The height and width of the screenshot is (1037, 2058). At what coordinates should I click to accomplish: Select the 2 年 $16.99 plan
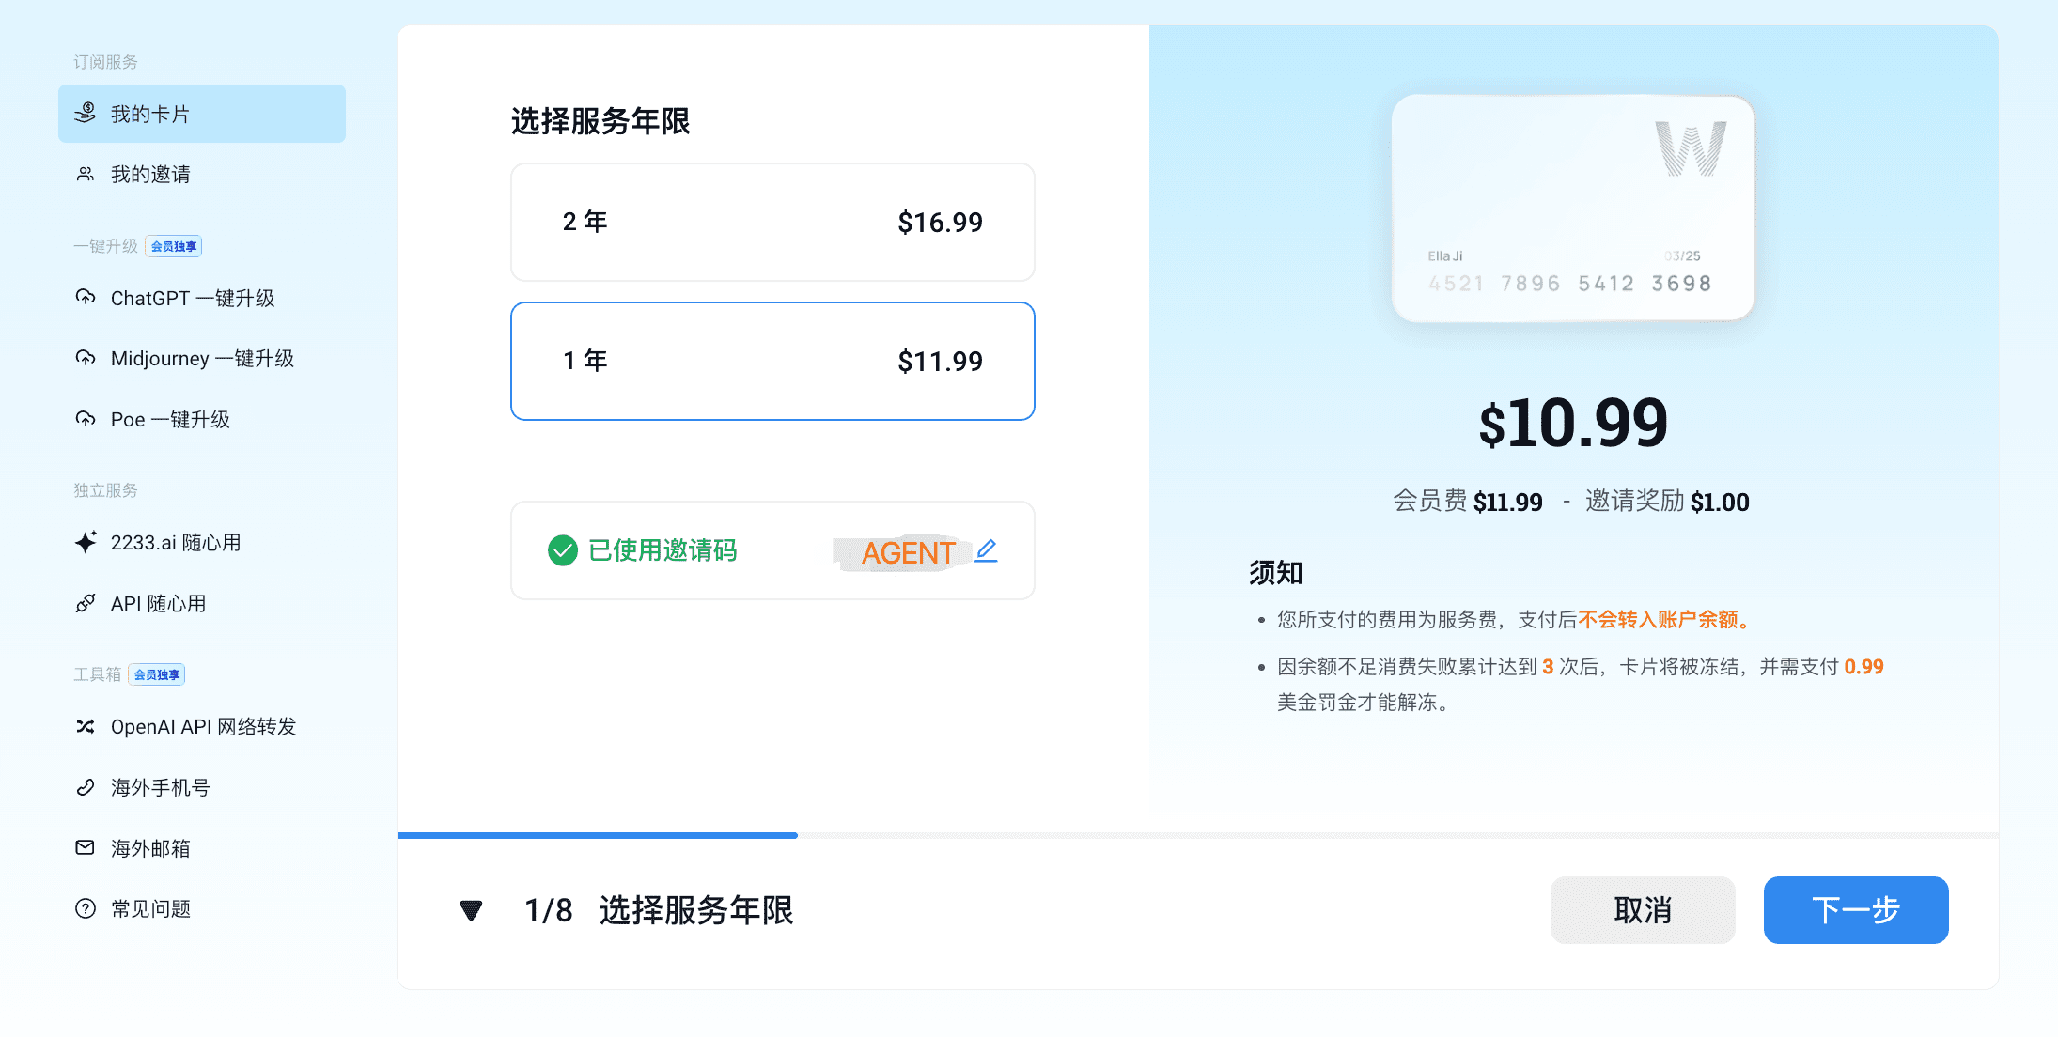coord(772,223)
